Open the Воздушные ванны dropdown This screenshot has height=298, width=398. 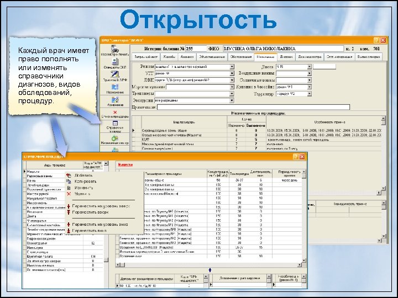coord(309,73)
